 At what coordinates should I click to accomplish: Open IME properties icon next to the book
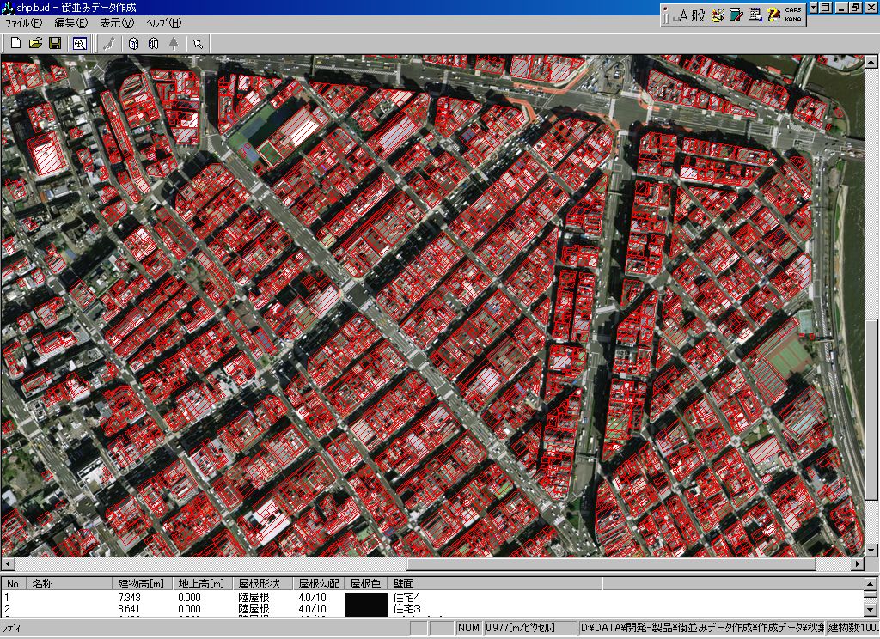tap(755, 15)
